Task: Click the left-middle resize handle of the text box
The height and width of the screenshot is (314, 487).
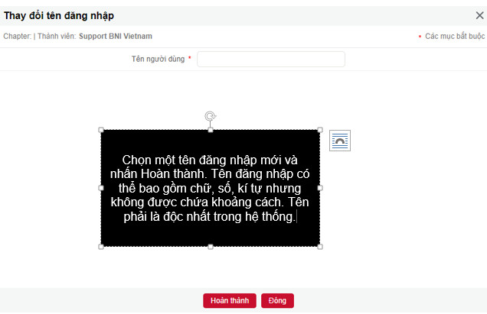Action: pos(101,188)
